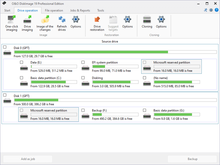Image resolution: width=220 pixels, height=165 pixels.
Task: Launch the Cloning tool
Action: tap(147, 19)
